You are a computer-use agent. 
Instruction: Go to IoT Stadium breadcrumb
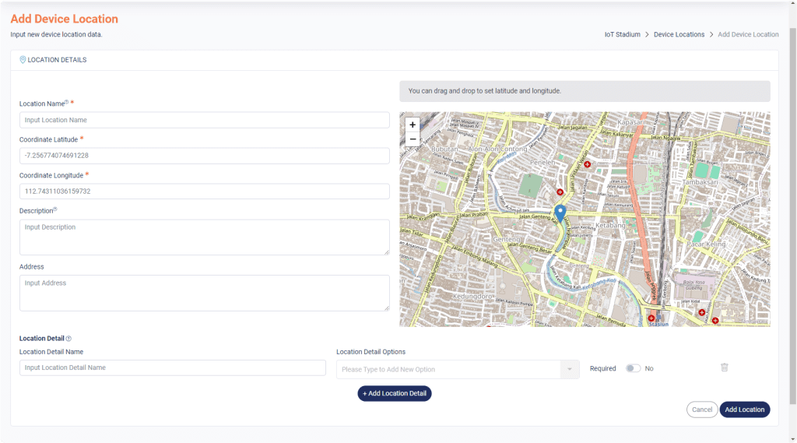[622, 34]
